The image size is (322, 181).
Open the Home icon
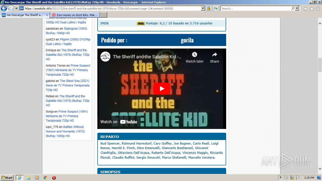[x=305, y=9]
